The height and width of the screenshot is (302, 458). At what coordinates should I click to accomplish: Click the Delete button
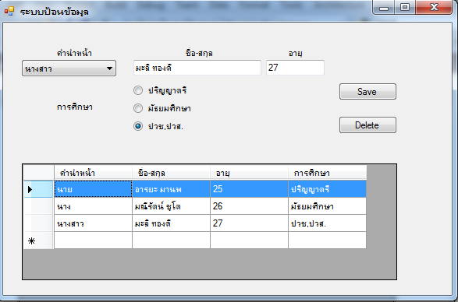(367, 125)
